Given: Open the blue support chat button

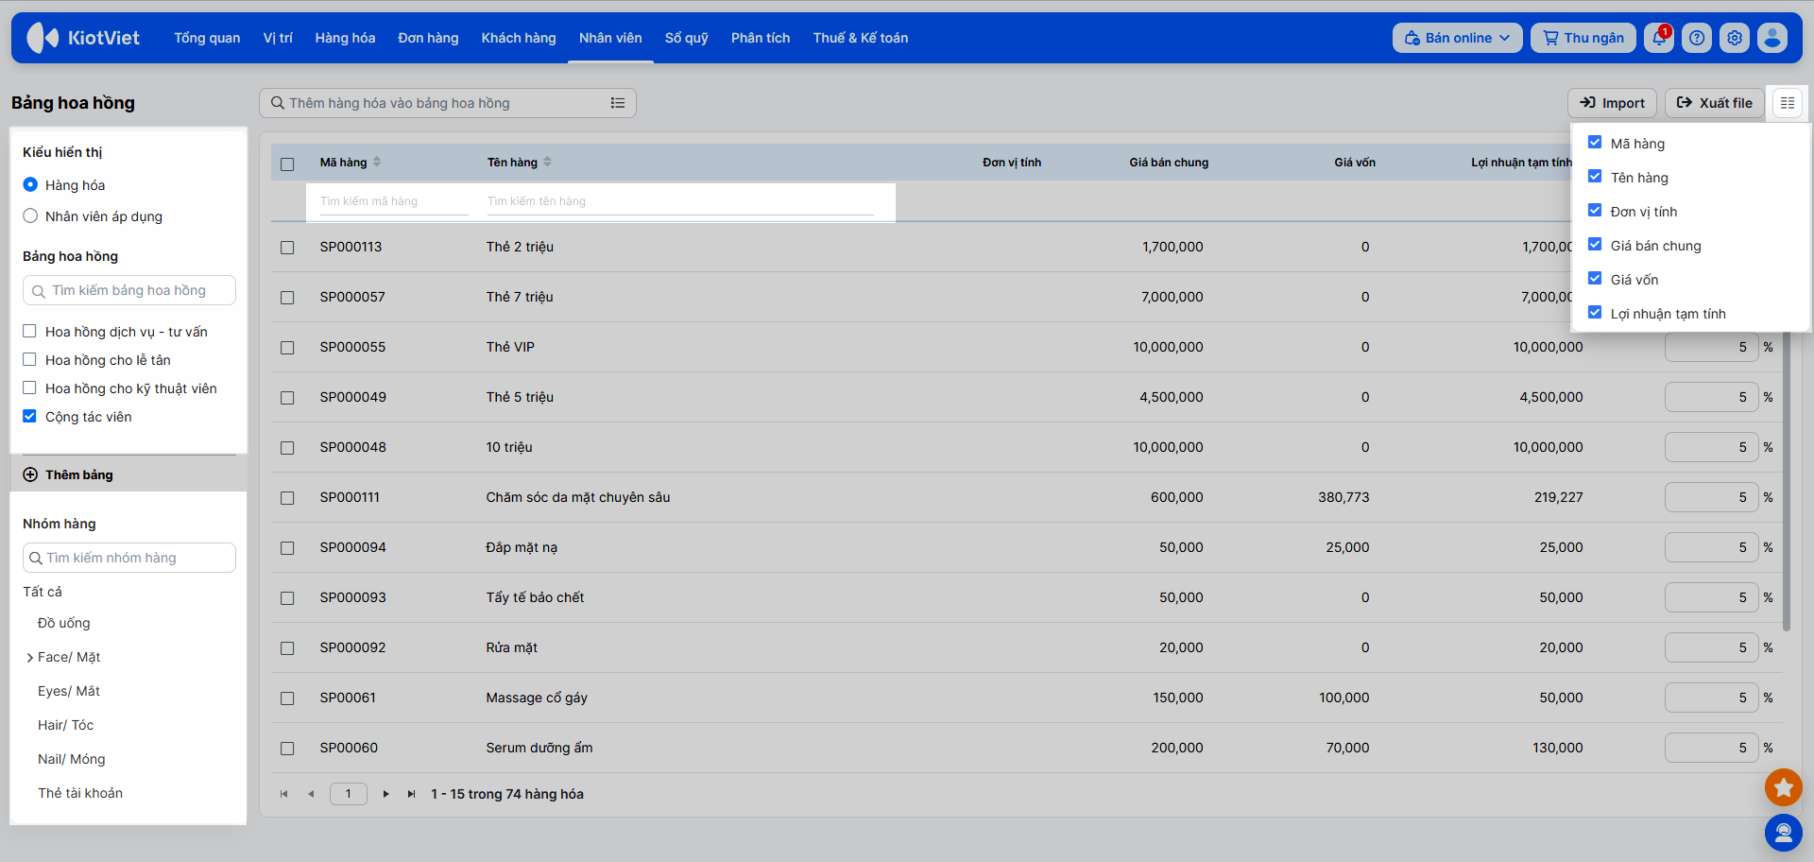Looking at the screenshot, I should pos(1784,833).
